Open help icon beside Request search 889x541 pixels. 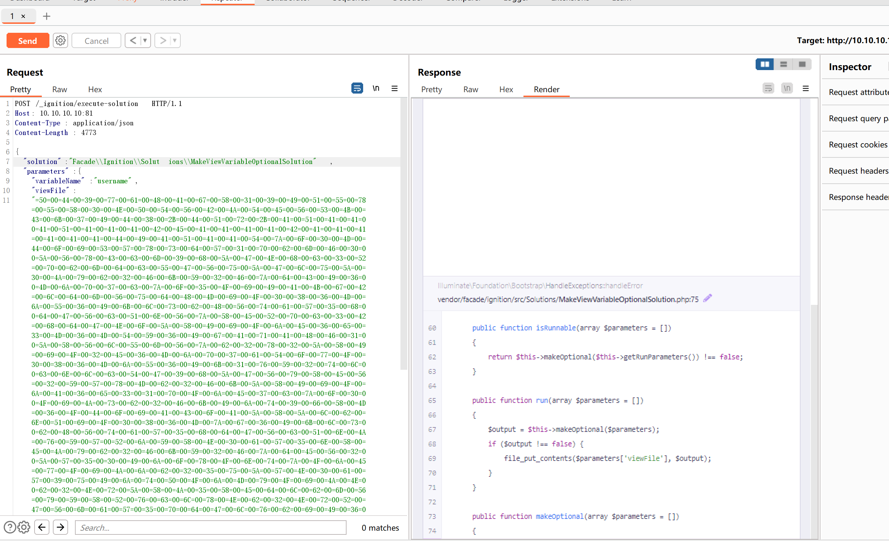[x=10, y=527]
